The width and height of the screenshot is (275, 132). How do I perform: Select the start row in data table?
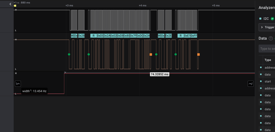point(267,82)
